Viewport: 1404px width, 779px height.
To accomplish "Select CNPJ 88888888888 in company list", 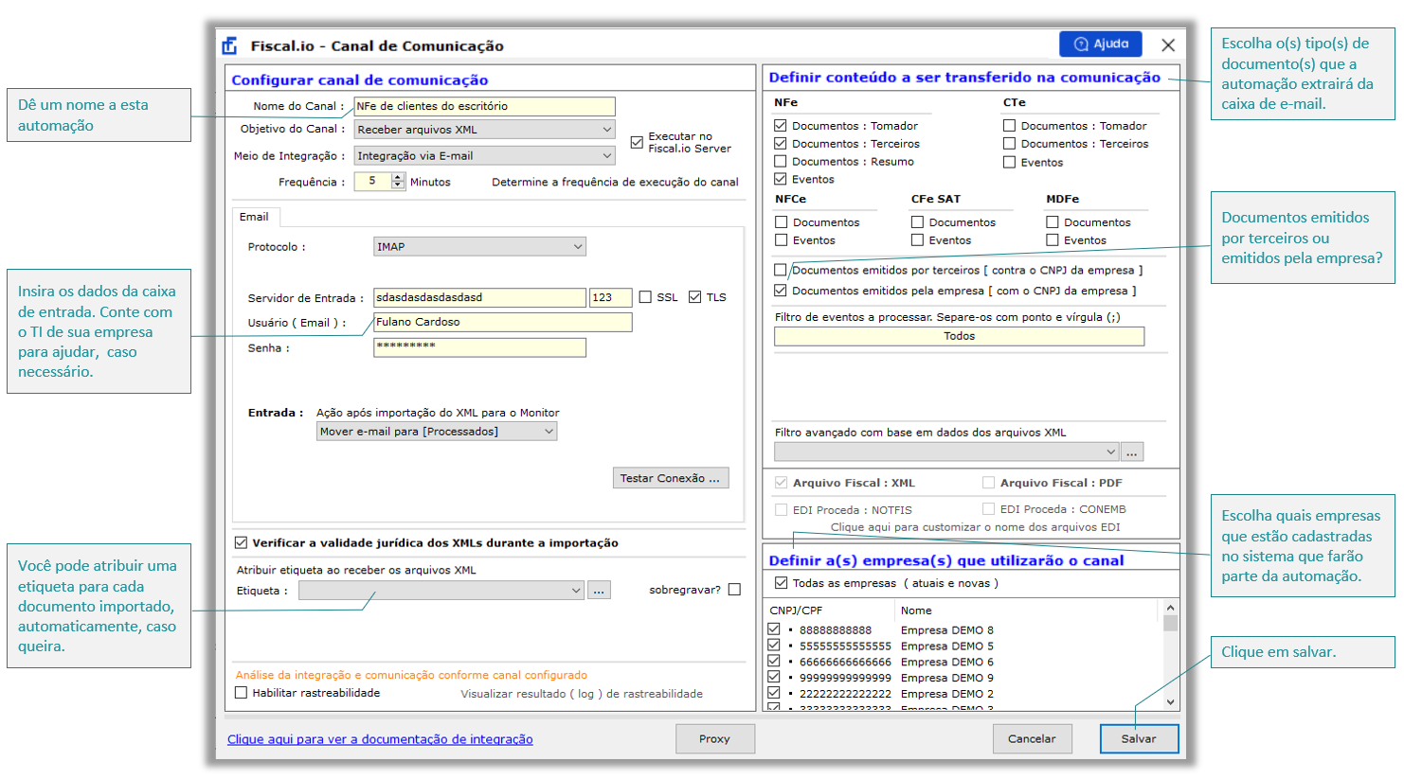I will [x=836, y=629].
